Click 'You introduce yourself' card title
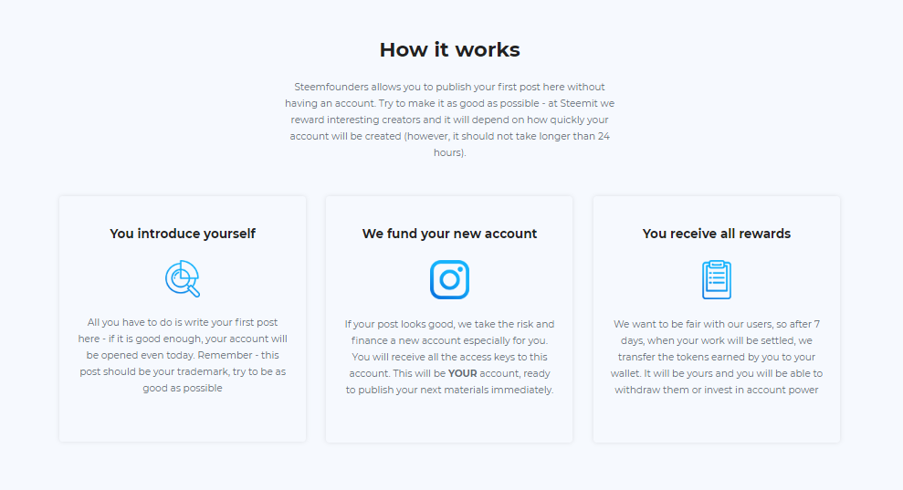The image size is (903, 490). (183, 234)
